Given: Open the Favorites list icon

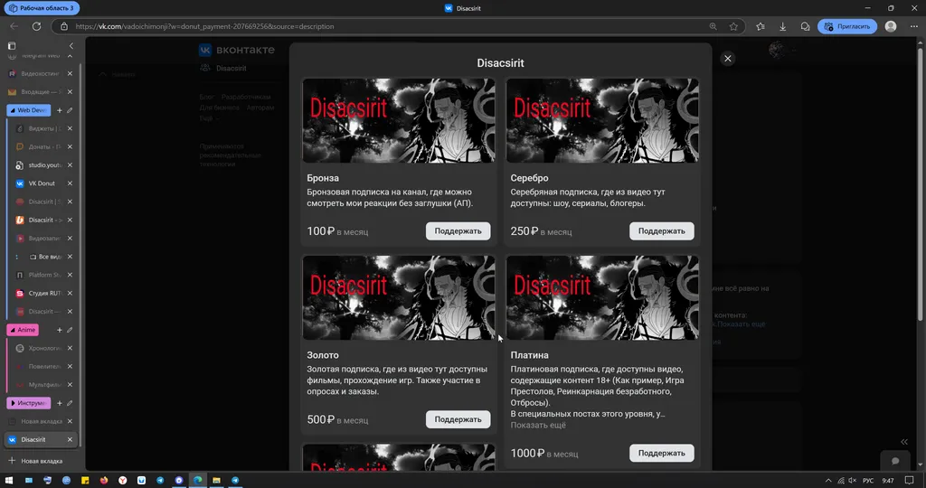Looking at the screenshot, I should click(x=760, y=26).
